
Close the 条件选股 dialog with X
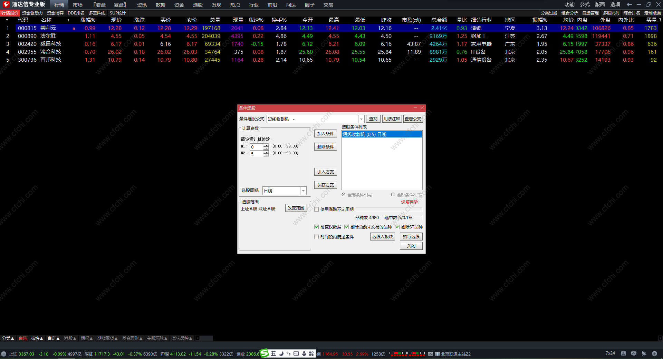point(422,108)
